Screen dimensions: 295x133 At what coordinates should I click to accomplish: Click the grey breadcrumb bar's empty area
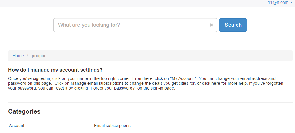tap(168, 56)
